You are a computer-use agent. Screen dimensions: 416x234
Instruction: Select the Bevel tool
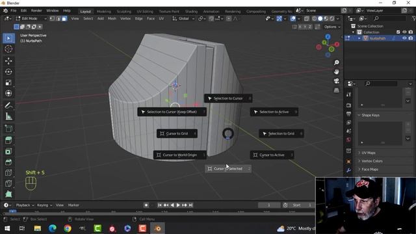8,162
